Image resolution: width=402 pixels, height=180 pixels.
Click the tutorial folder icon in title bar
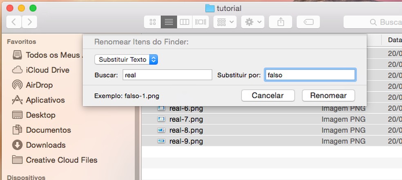(210, 8)
